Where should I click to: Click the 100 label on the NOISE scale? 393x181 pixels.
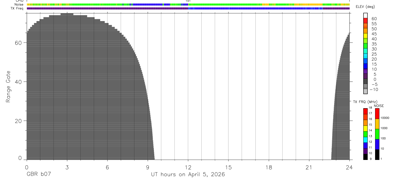[x=383, y=139]
